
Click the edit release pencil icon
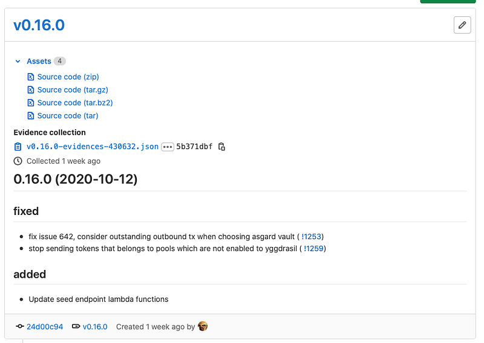coord(462,25)
